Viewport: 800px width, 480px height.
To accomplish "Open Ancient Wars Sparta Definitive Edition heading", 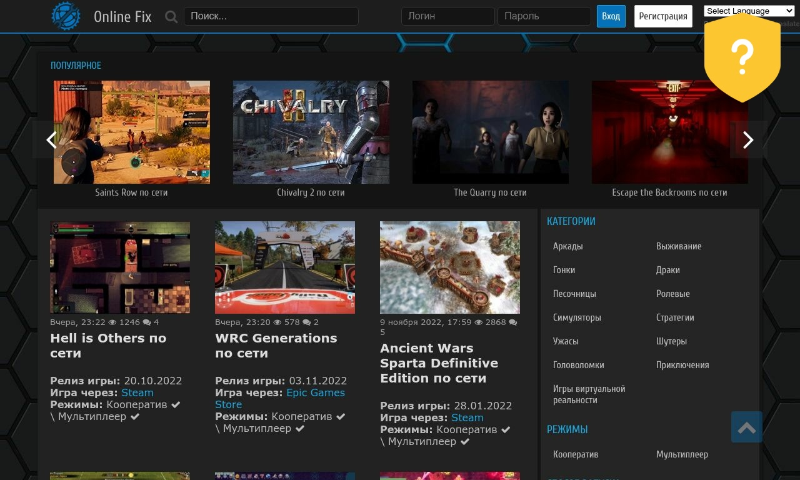I will (x=439, y=363).
